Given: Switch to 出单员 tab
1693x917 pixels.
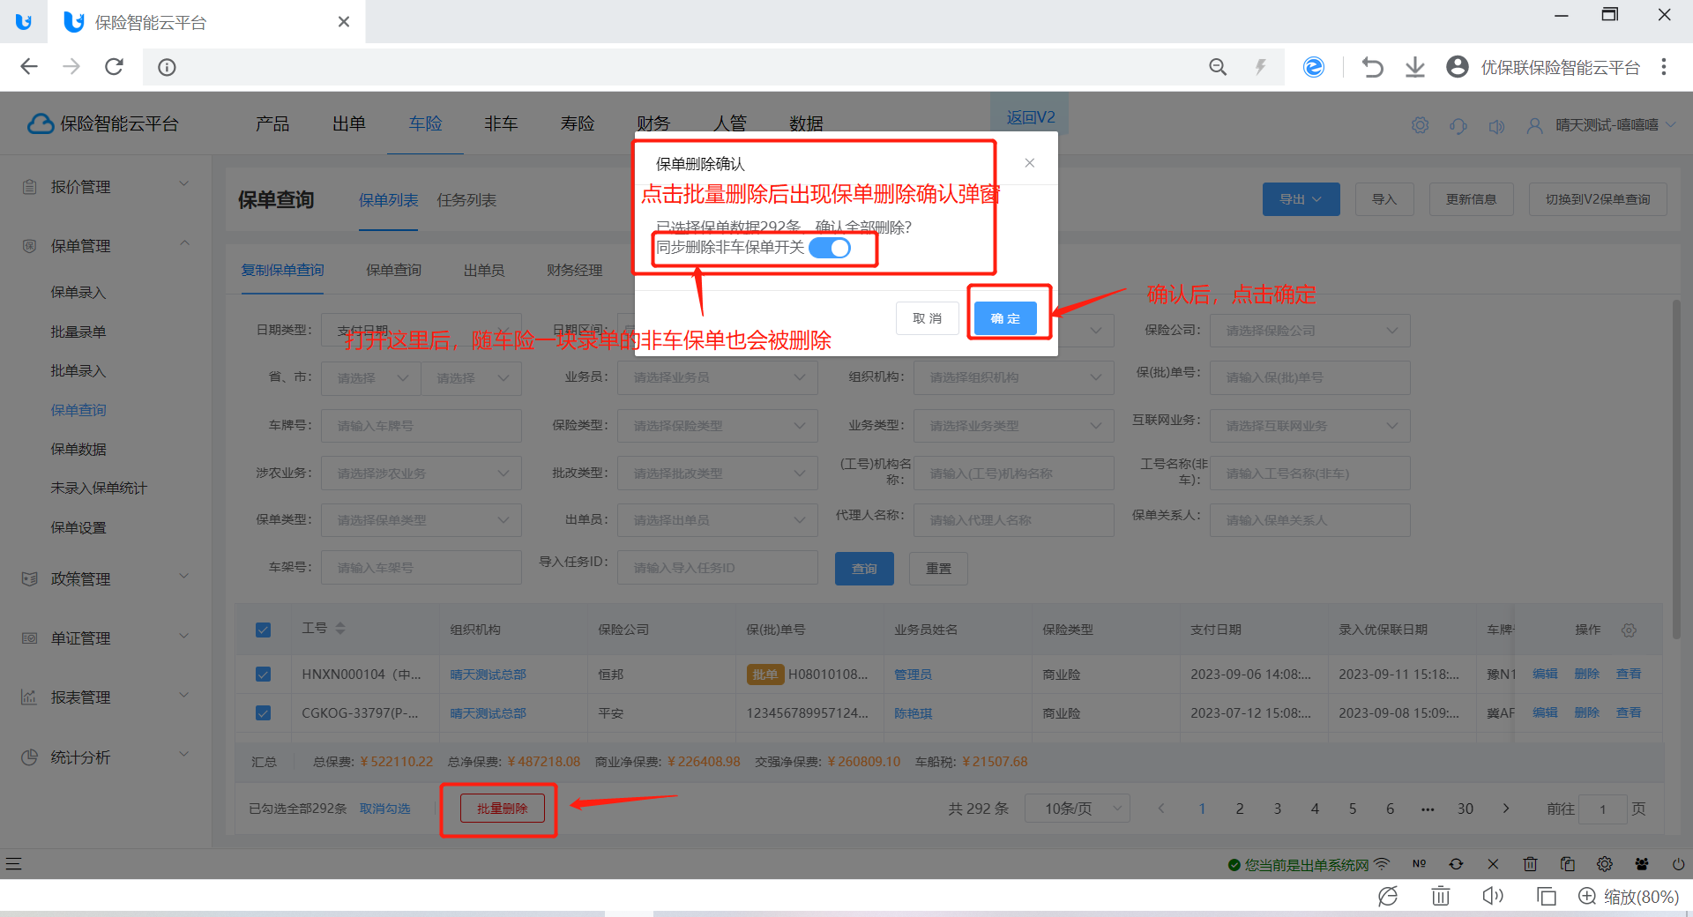Looking at the screenshot, I should pyautogui.click(x=484, y=270).
